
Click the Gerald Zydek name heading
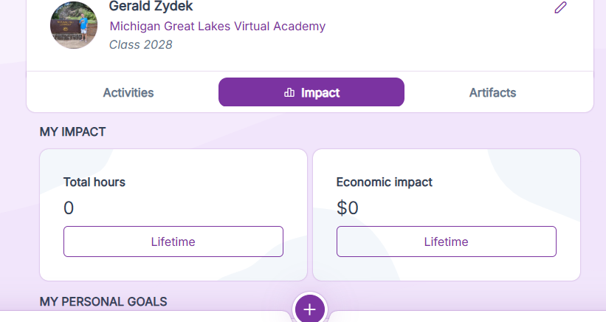coord(151,7)
